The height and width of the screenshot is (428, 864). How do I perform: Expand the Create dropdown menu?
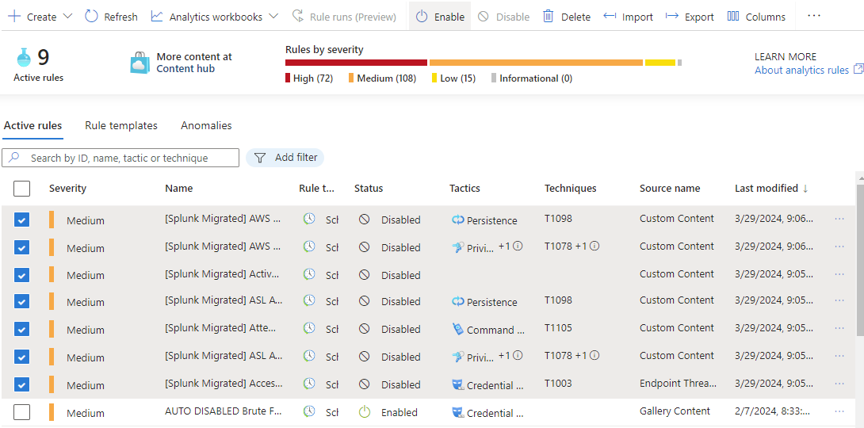[67, 17]
